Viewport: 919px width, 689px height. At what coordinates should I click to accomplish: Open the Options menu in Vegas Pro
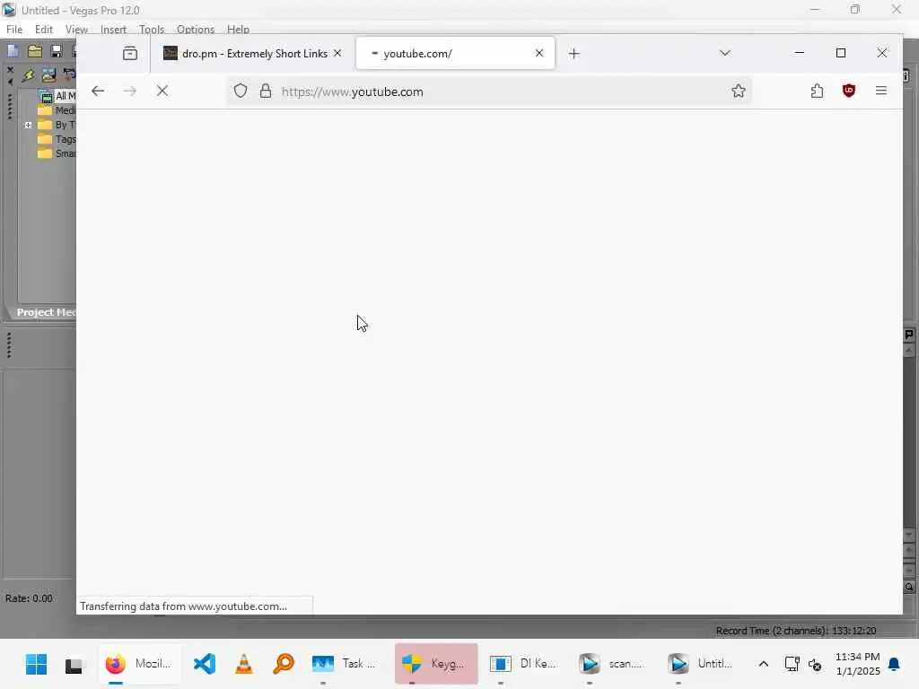pyautogui.click(x=196, y=30)
